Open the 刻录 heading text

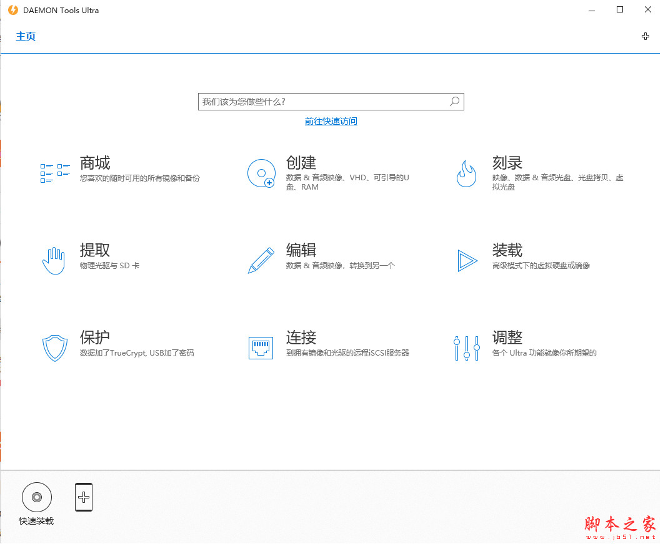tap(507, 163)
